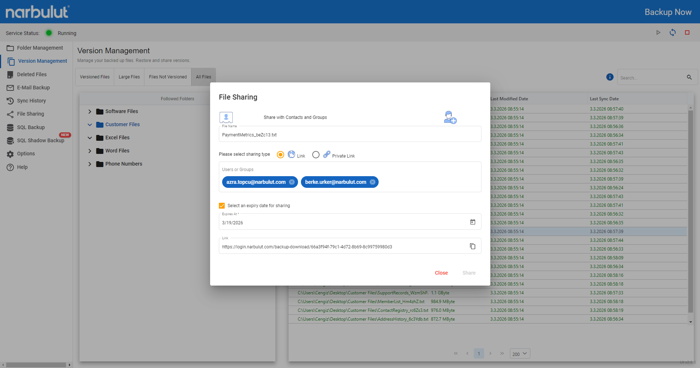Expand the Software Files folder
The image size is (700, 368).
click(x=90, y=112)
